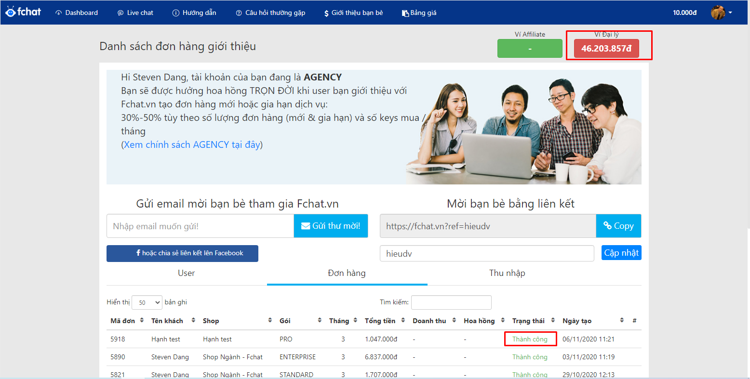Viewport: 750px width, 379px height.
Task: Open the Hướng dẫn menu item
Action: (194, 13)
